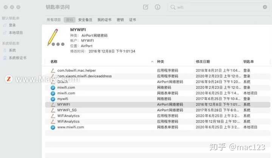Screen dimensions: 272x158
Task: Click 应用程序密码 cell of com.xiaomi row
Action: (168, 76)
